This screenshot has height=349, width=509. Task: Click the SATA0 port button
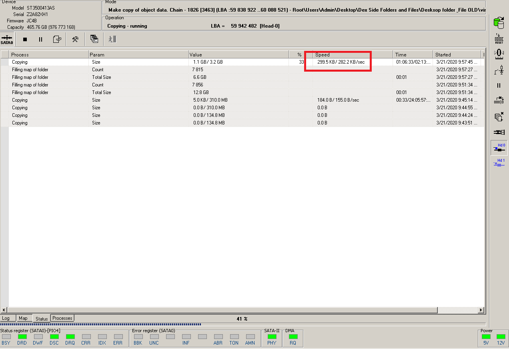point(7,39)
